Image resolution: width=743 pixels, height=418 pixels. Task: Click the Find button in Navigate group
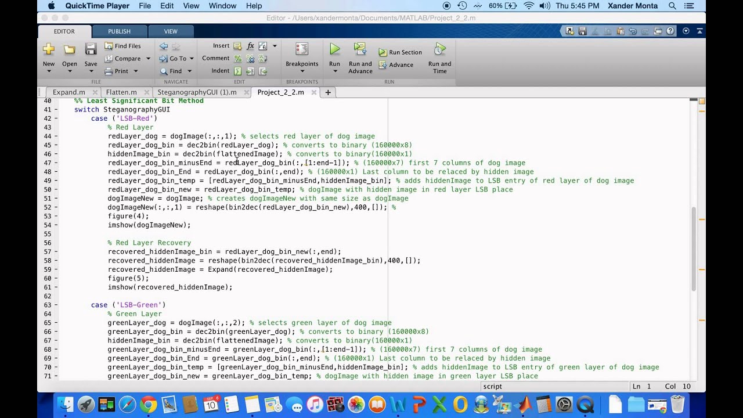click(x=171, y=71)
